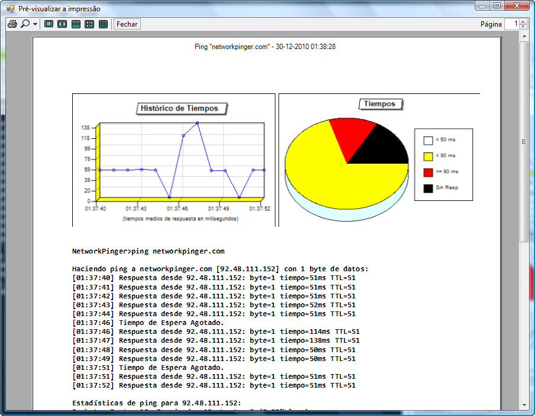Screen dimensions: 535x416
Task: Click the [01:37:51] Respuesta log line
Action: tap(214, 376)
